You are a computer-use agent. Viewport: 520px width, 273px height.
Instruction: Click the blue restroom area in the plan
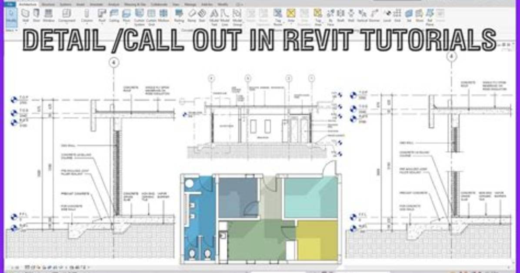(x=199, y=219)
